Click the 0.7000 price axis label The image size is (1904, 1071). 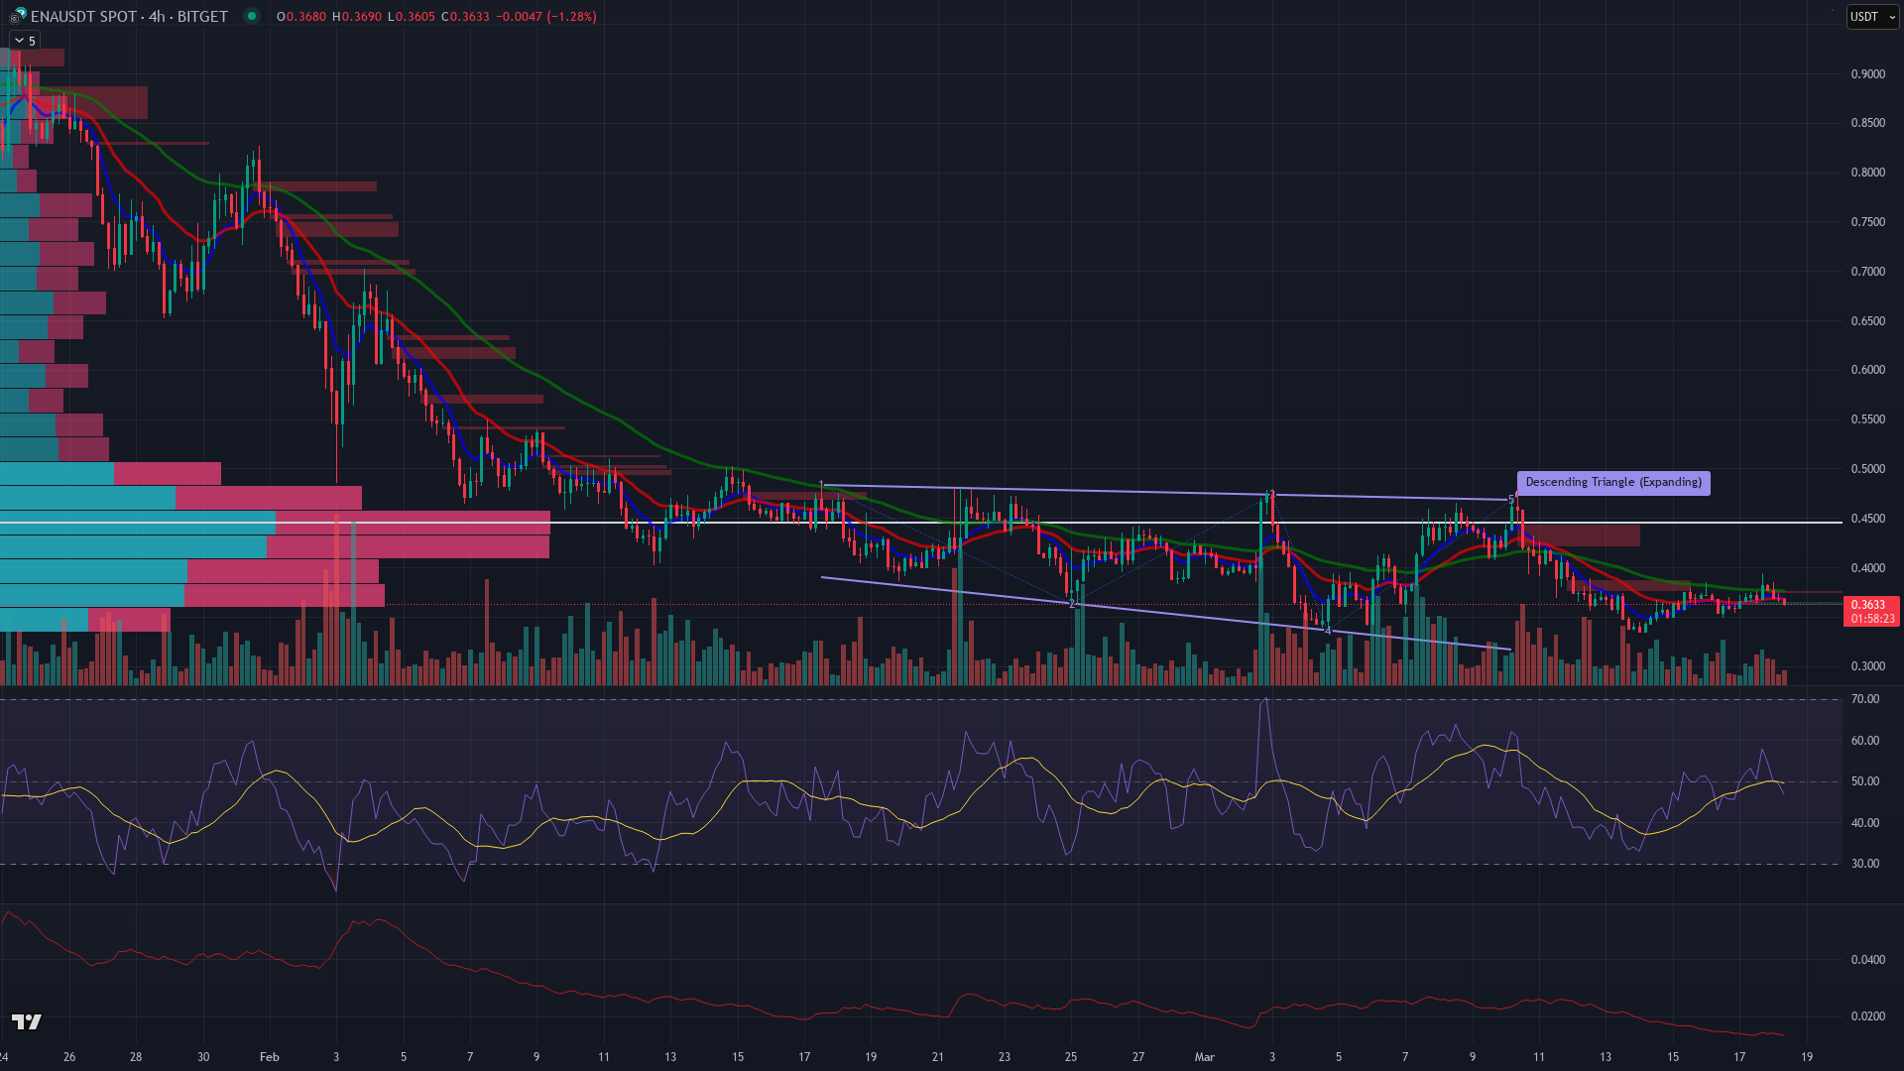pos(1868,272)
